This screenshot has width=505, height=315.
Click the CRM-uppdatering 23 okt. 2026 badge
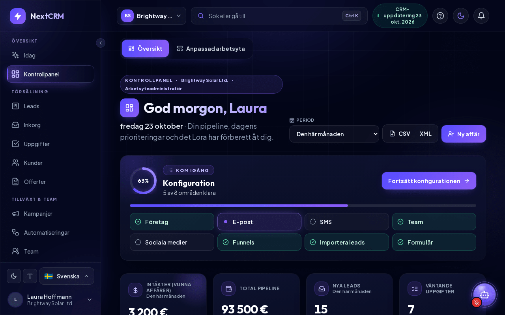point(400,16)
